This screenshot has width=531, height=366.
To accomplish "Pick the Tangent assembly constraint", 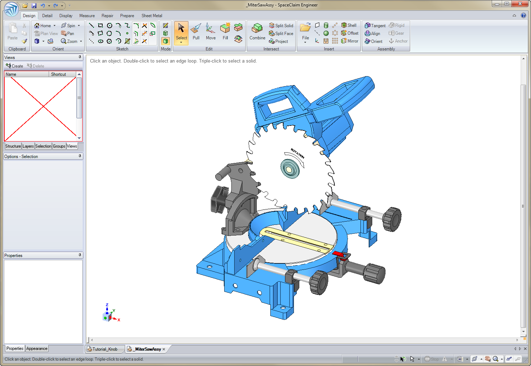I will [375, 26].
